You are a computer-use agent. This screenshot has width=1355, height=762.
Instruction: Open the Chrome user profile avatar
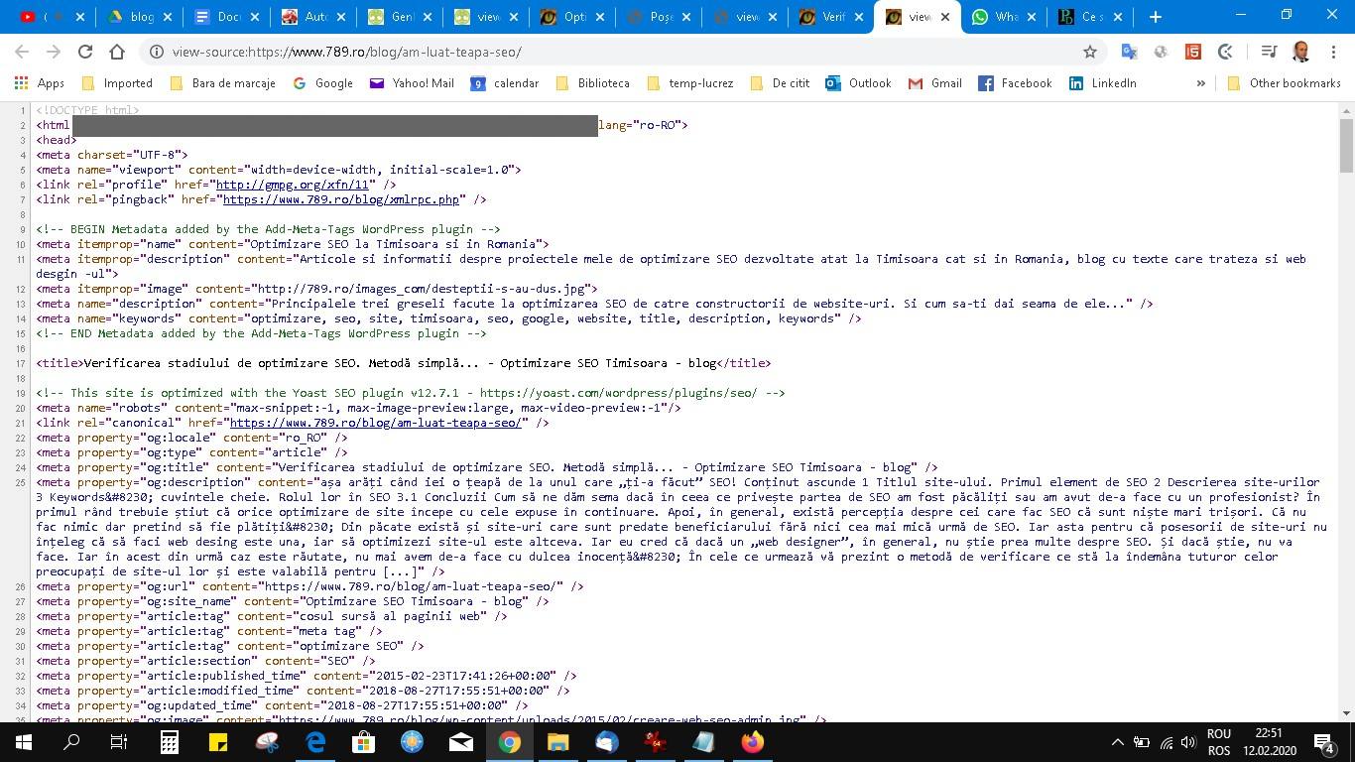coord(1301,52)
